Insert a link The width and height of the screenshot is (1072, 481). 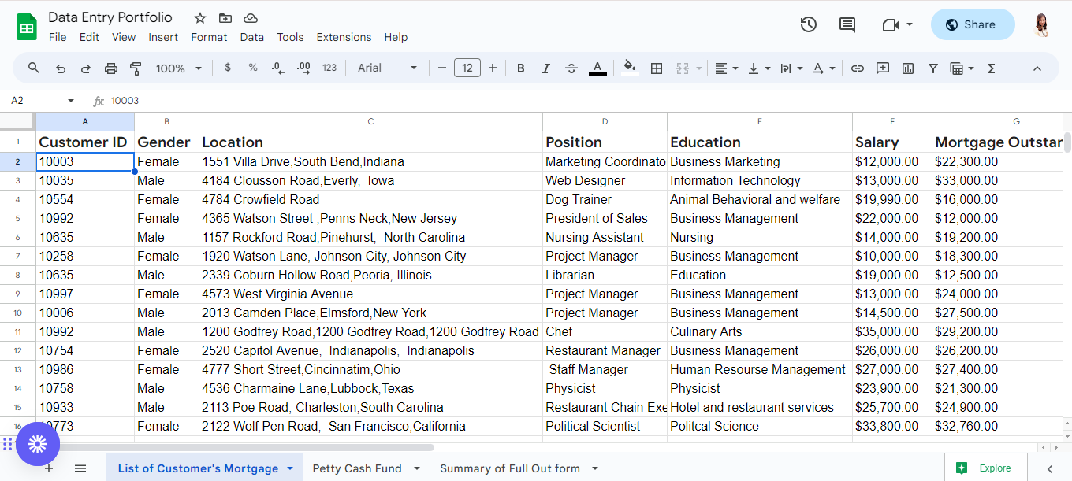pos(858,68)
